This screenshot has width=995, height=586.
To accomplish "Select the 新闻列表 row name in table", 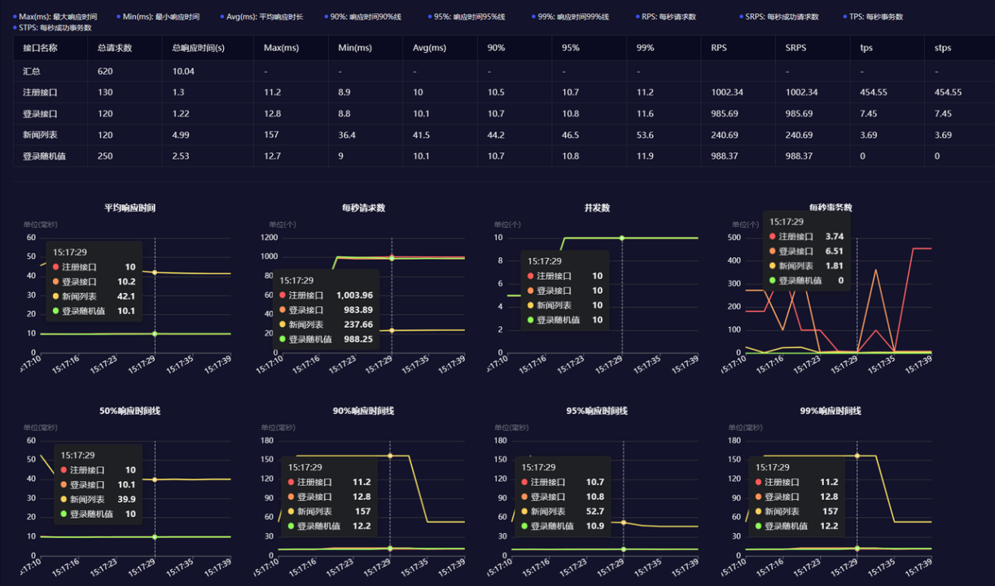I will point(40,135).
